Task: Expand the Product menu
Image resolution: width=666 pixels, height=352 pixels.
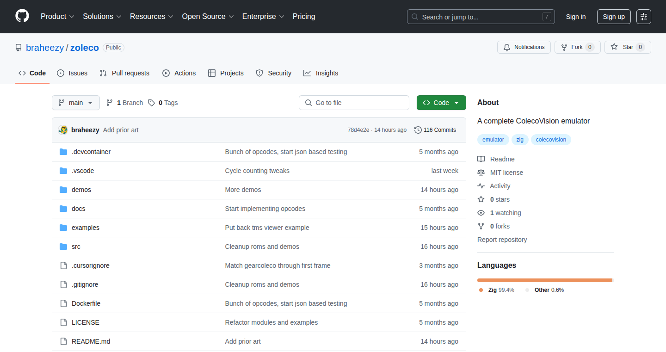Action: 57,17
